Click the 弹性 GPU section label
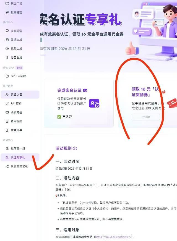The width and height of the screenshot is (177, 241). click(x=9, y=68)
